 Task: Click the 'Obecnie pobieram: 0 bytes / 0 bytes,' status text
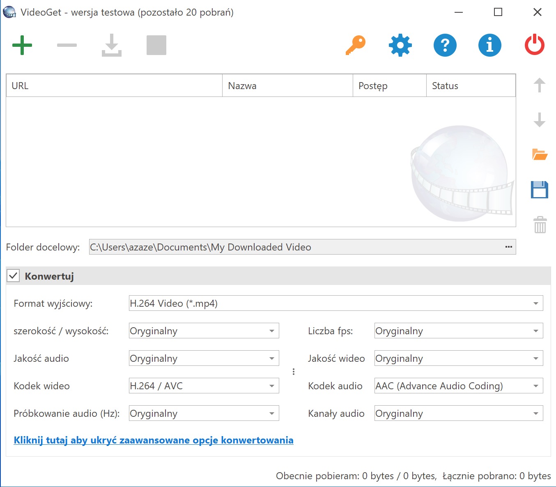356,476
